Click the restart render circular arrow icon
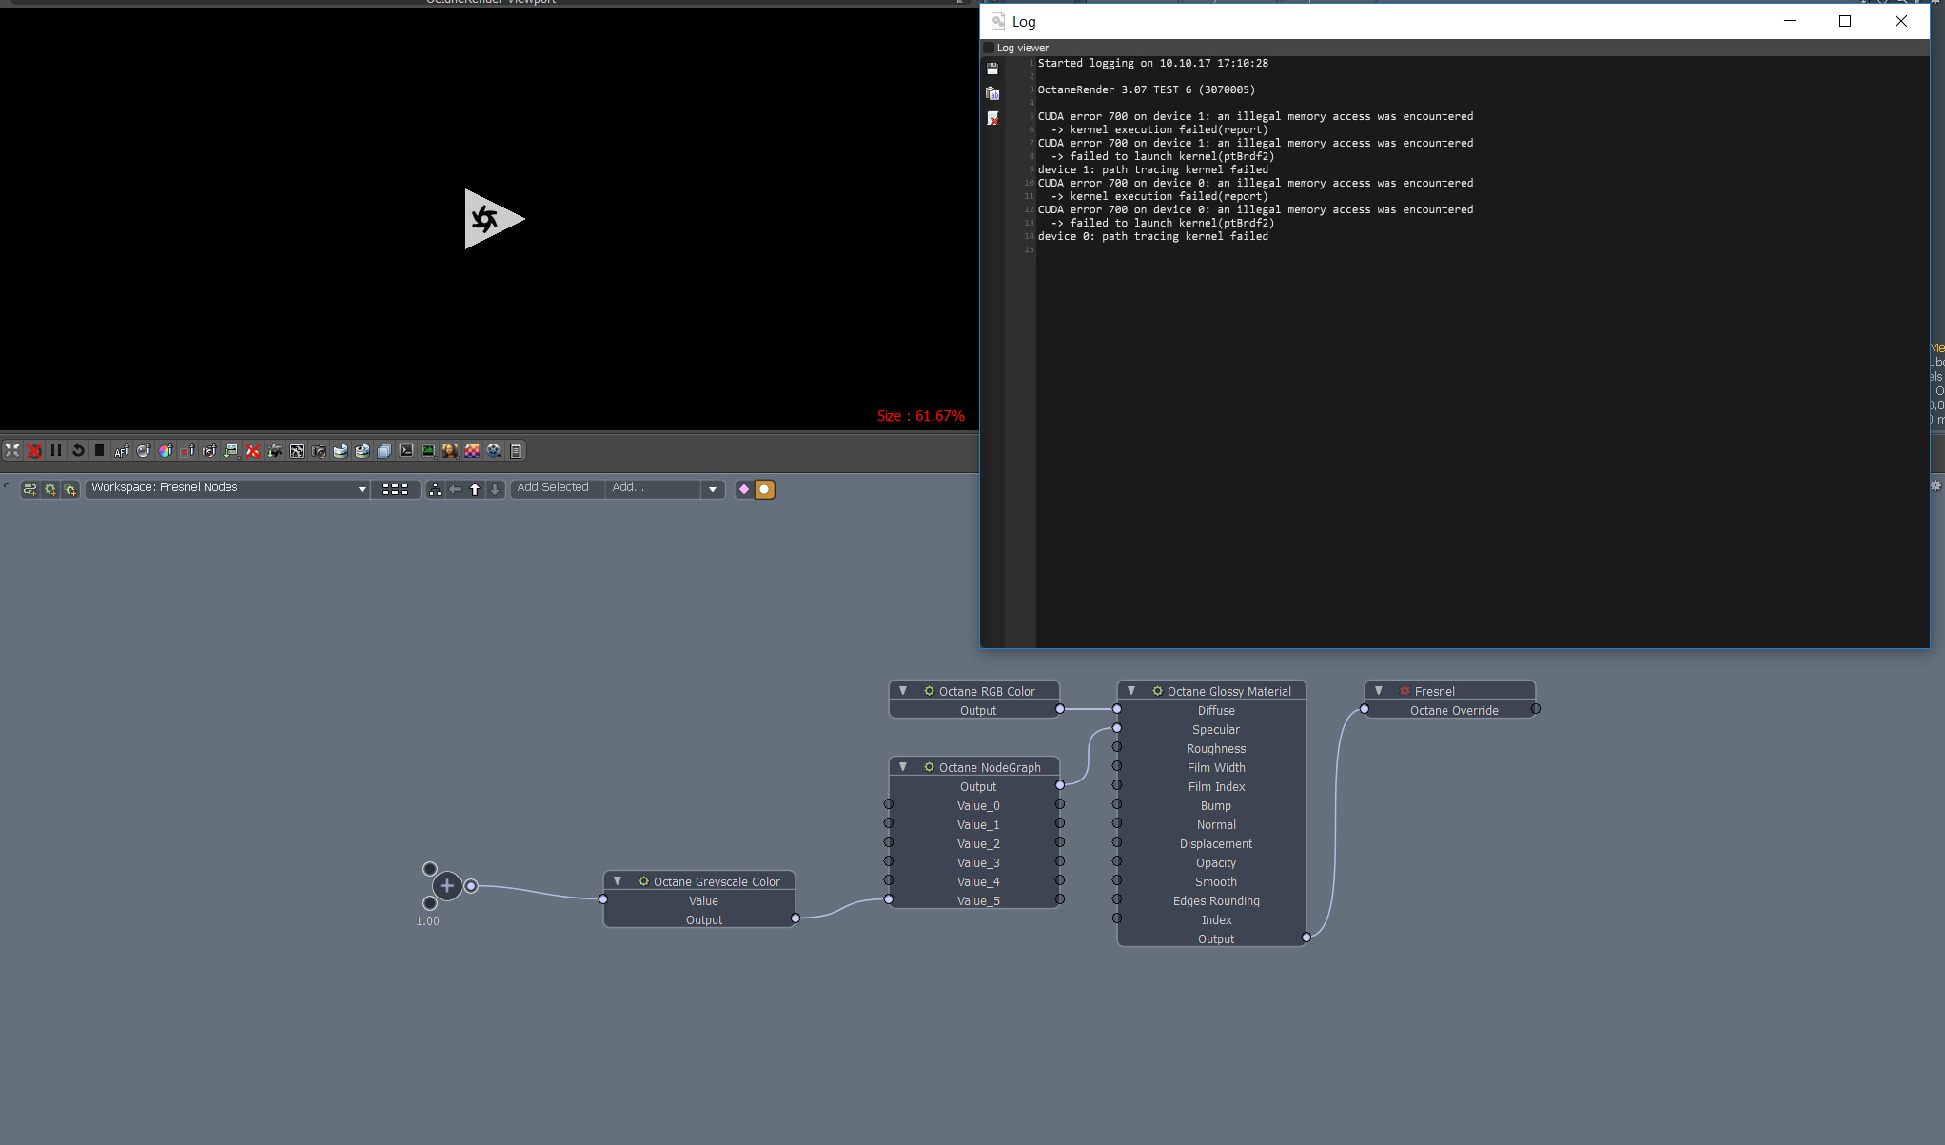Viewport: 1945px width, 1145px height. point(78,451)
